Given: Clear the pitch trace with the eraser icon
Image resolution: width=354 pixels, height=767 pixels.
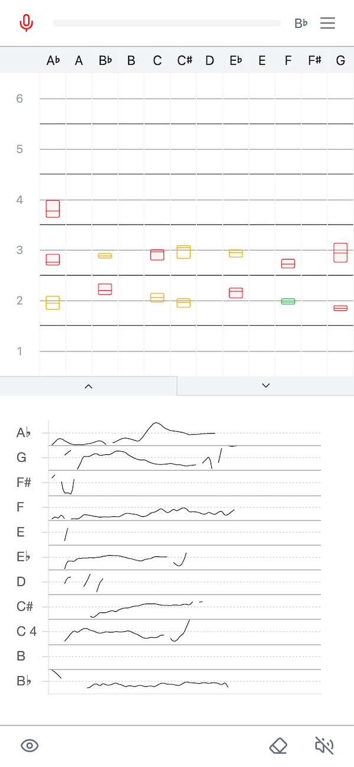Looking at the screenshot, I should [x=278, y=745].
